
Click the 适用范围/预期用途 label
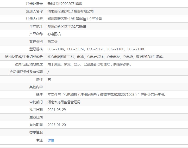[x=29, y=64]
